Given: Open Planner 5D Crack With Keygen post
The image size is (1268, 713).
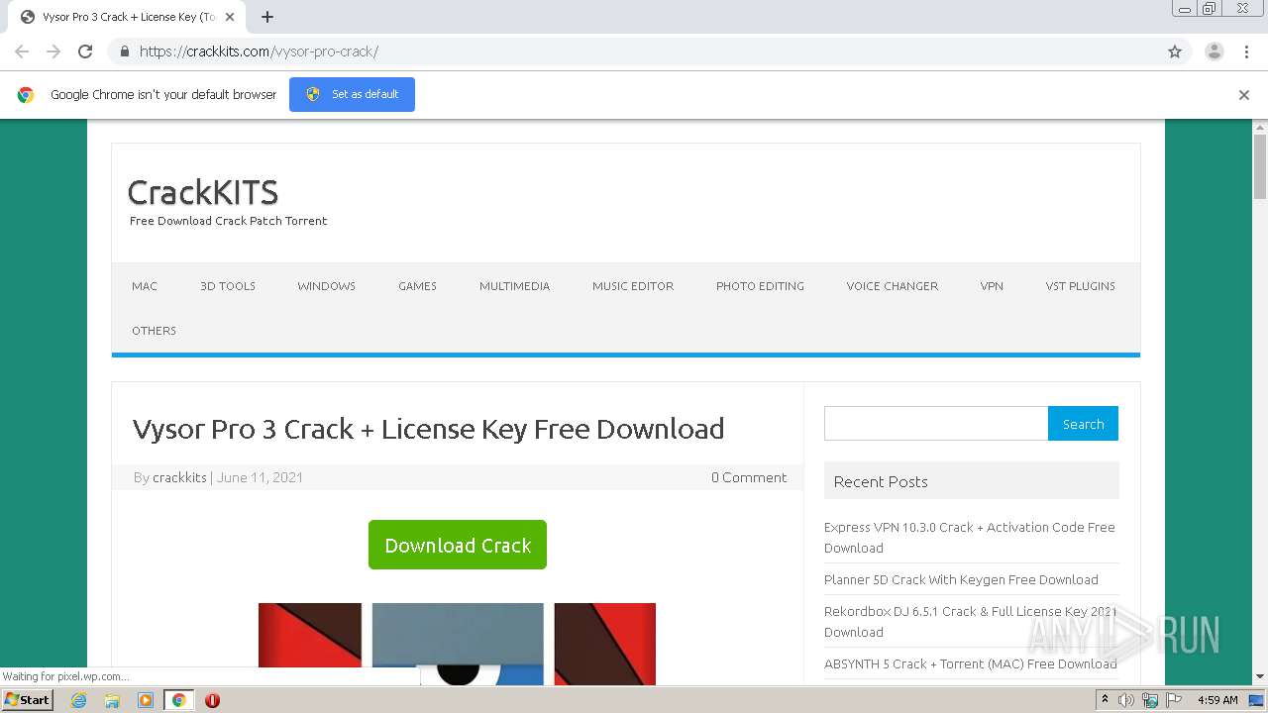Looking at the screenshot, I should click(x=961, y=580).
